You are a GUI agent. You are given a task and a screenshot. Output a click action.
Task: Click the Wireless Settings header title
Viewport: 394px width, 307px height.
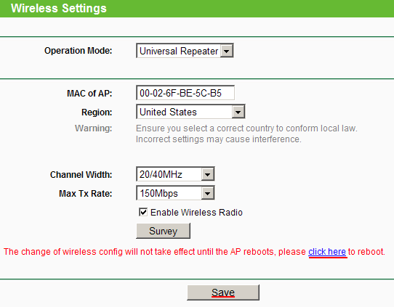click(x=59, y=8)
